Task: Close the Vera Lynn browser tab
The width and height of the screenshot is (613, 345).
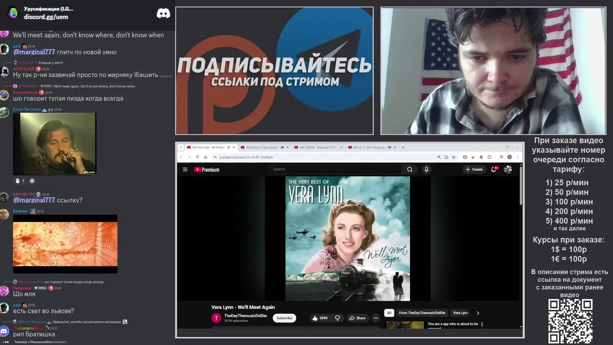Action: pos(234,147)
